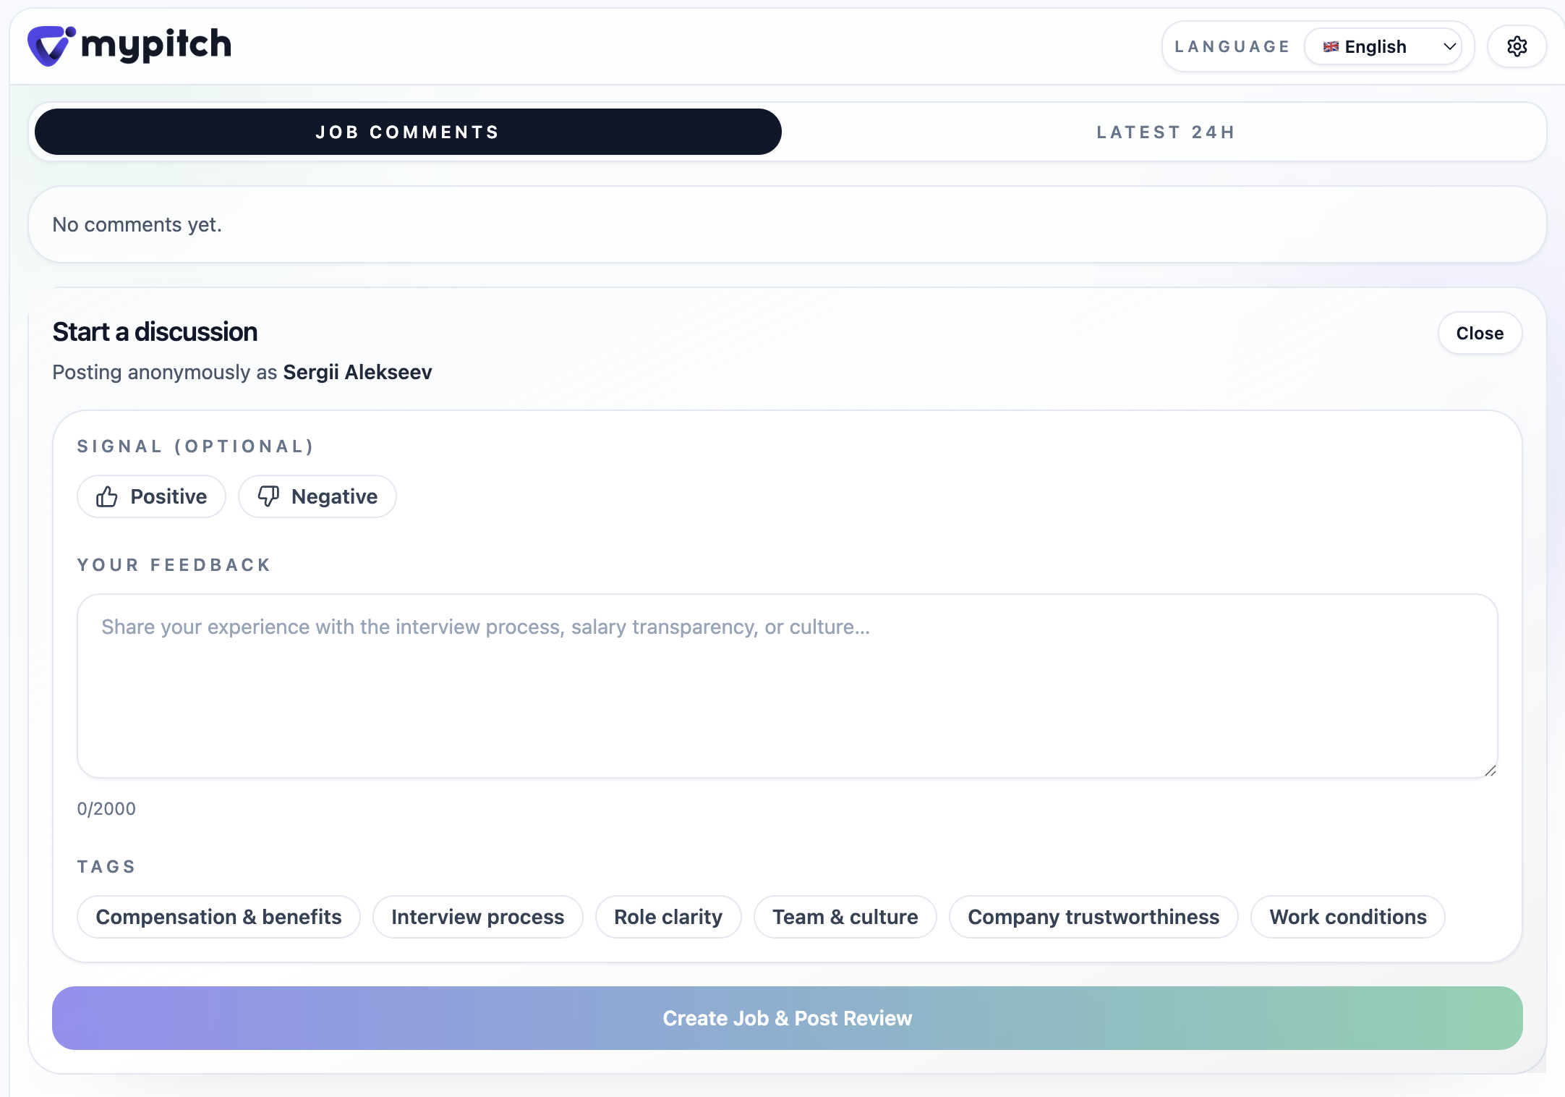
Task: Click the mypitch logo icon
Action: (48, 45)
